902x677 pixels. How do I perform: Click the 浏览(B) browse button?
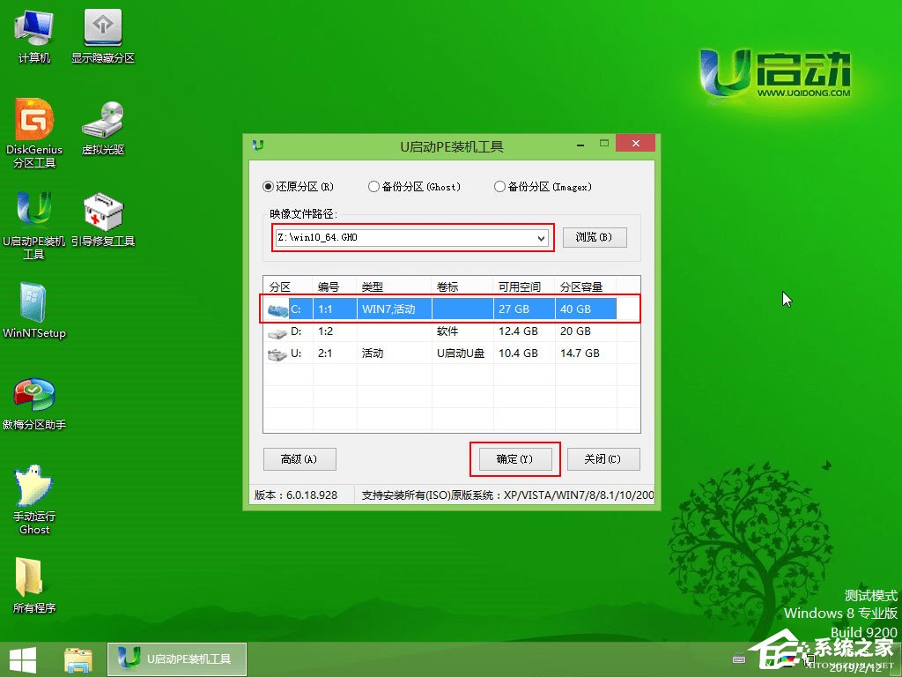tap(595, 237)
